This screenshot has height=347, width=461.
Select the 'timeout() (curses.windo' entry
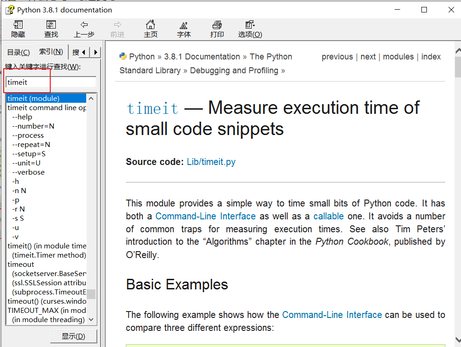(47, 301)
